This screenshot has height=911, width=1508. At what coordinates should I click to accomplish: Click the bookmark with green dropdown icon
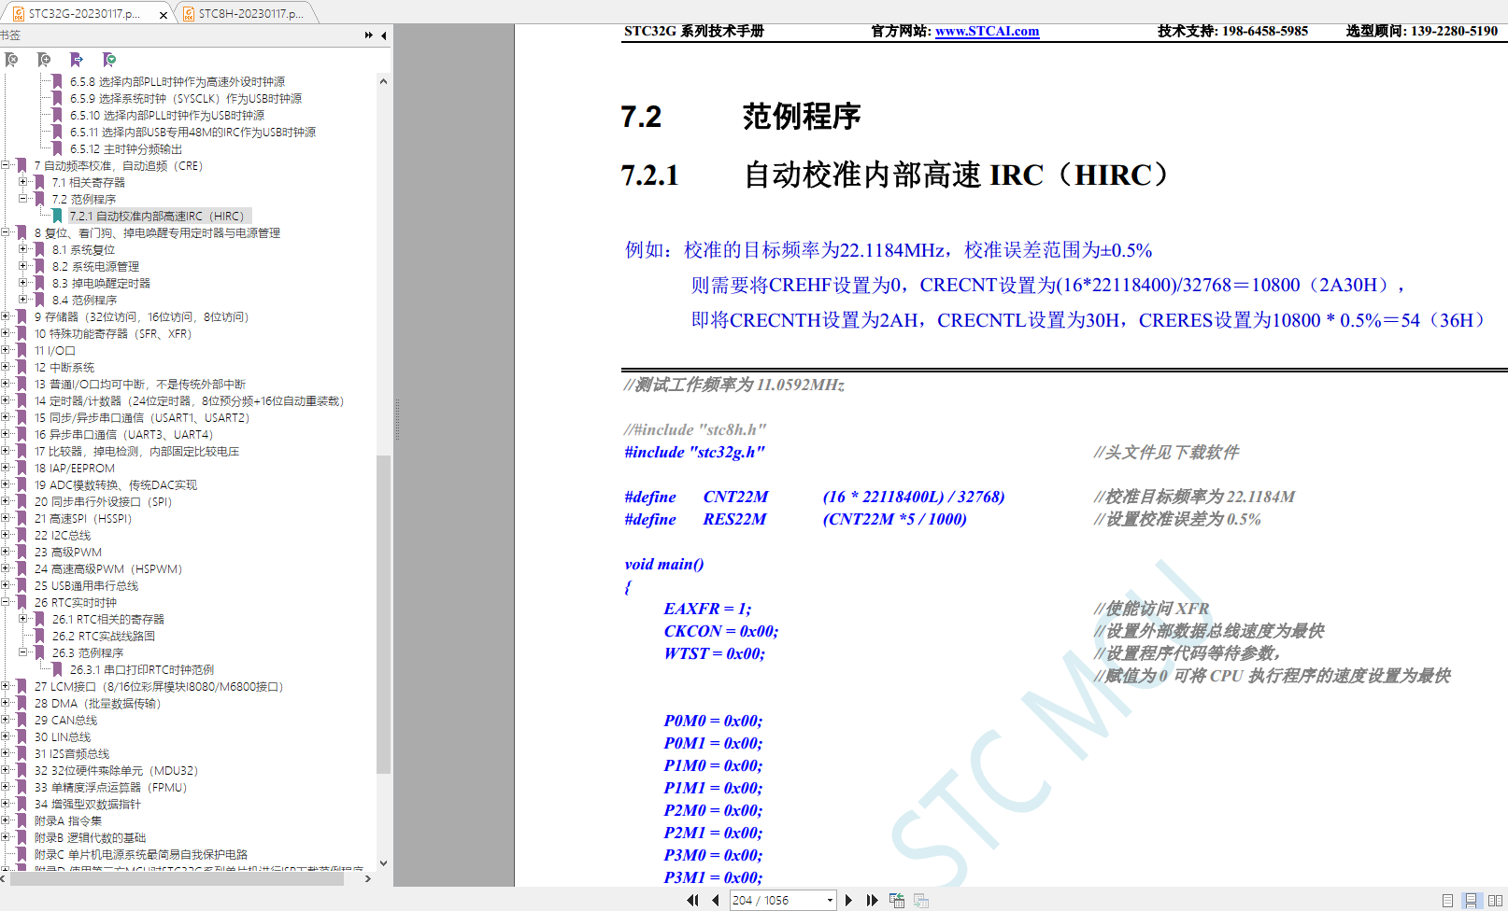coord(109,60)
